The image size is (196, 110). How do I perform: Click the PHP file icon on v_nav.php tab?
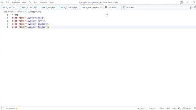(x=43, y=7)
